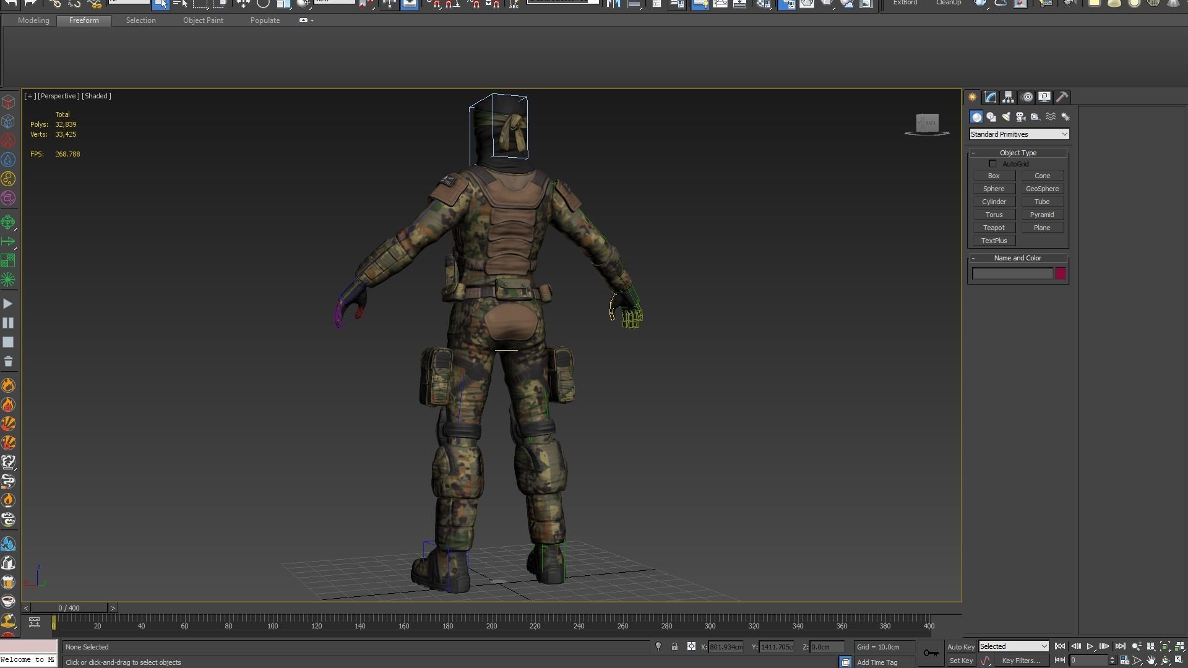Image resolution: width=1188 pixels, height=668 pixels.
Task: Open the Standard Primitives dropdown
Action: coord(1018,134)
